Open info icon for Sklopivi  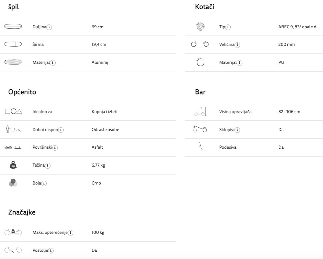237,130
